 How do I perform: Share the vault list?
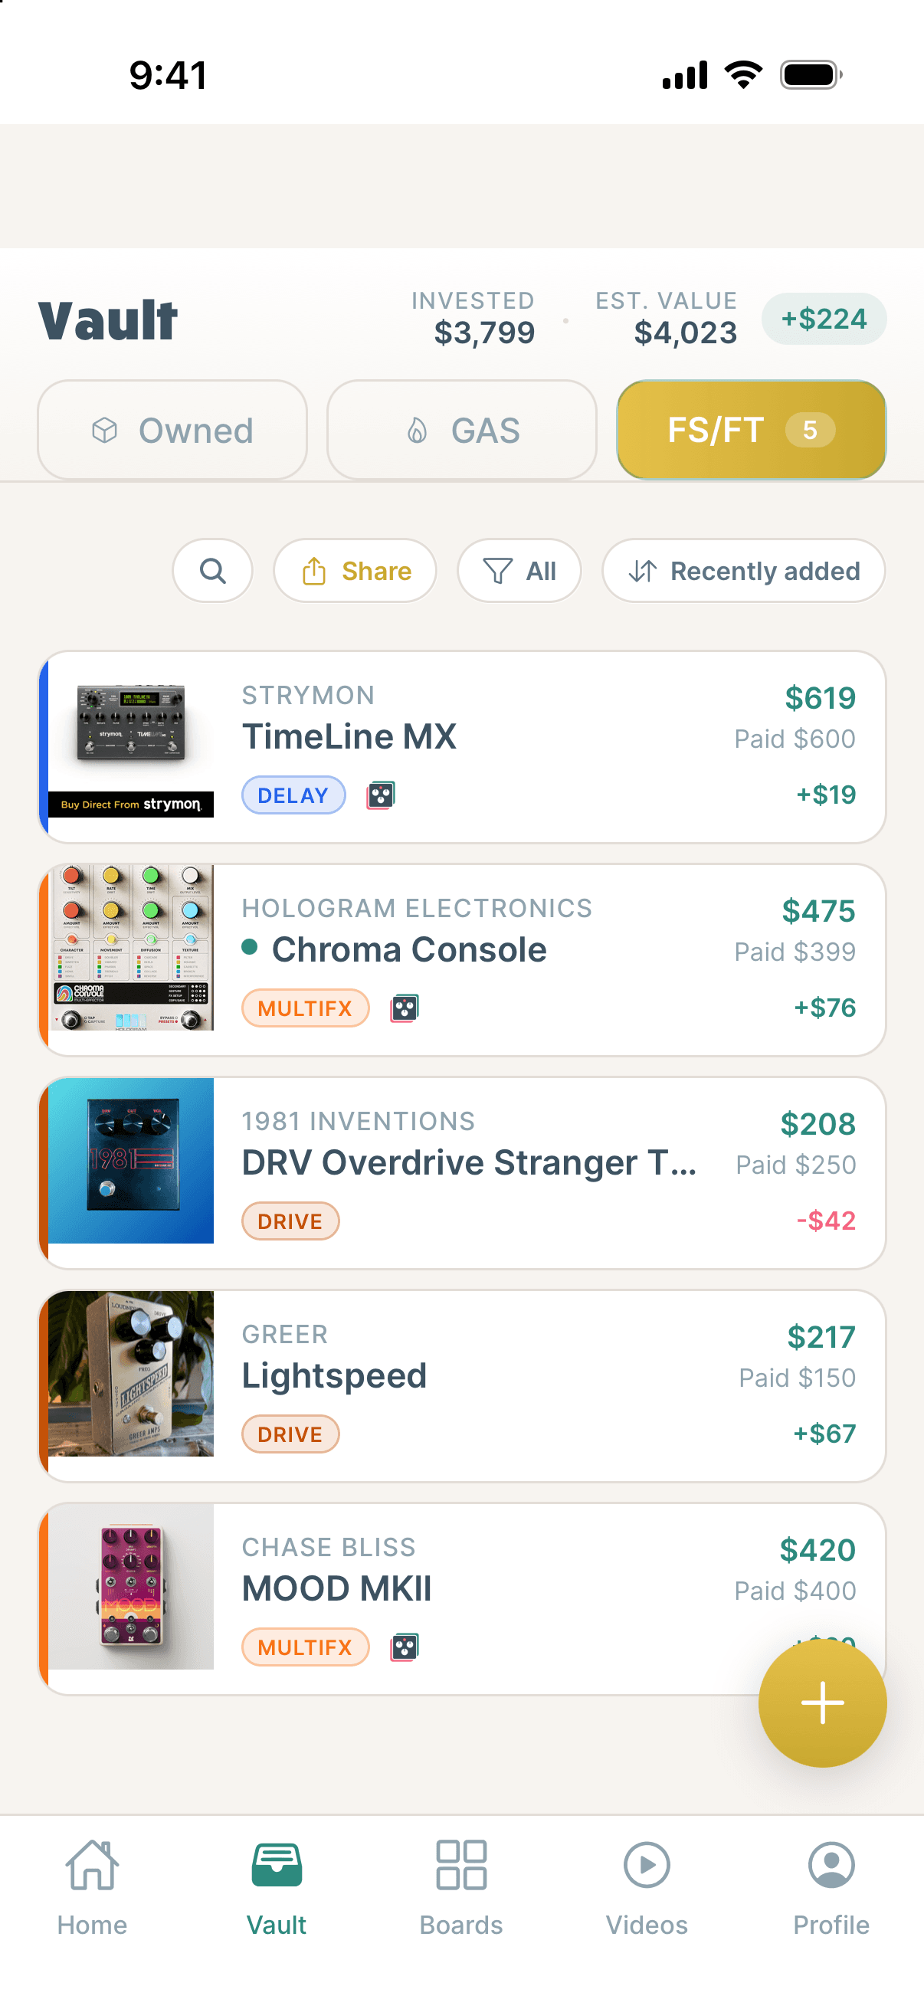(x=355, y=571)
